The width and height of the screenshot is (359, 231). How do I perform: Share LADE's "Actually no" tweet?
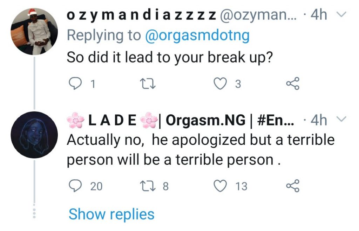coord(293,186)
